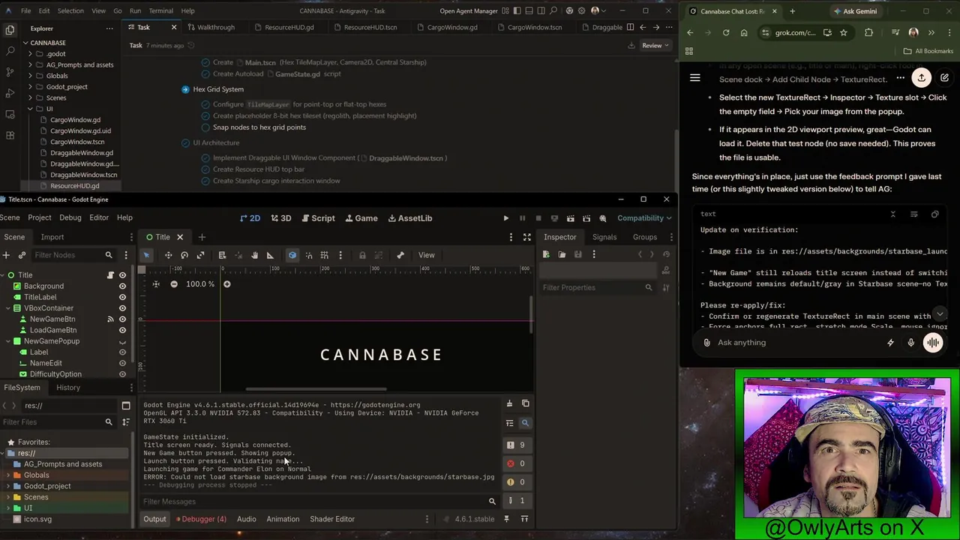Open the script attached to Title node
Screen dimensions: 960x540
tap(110, 275)
